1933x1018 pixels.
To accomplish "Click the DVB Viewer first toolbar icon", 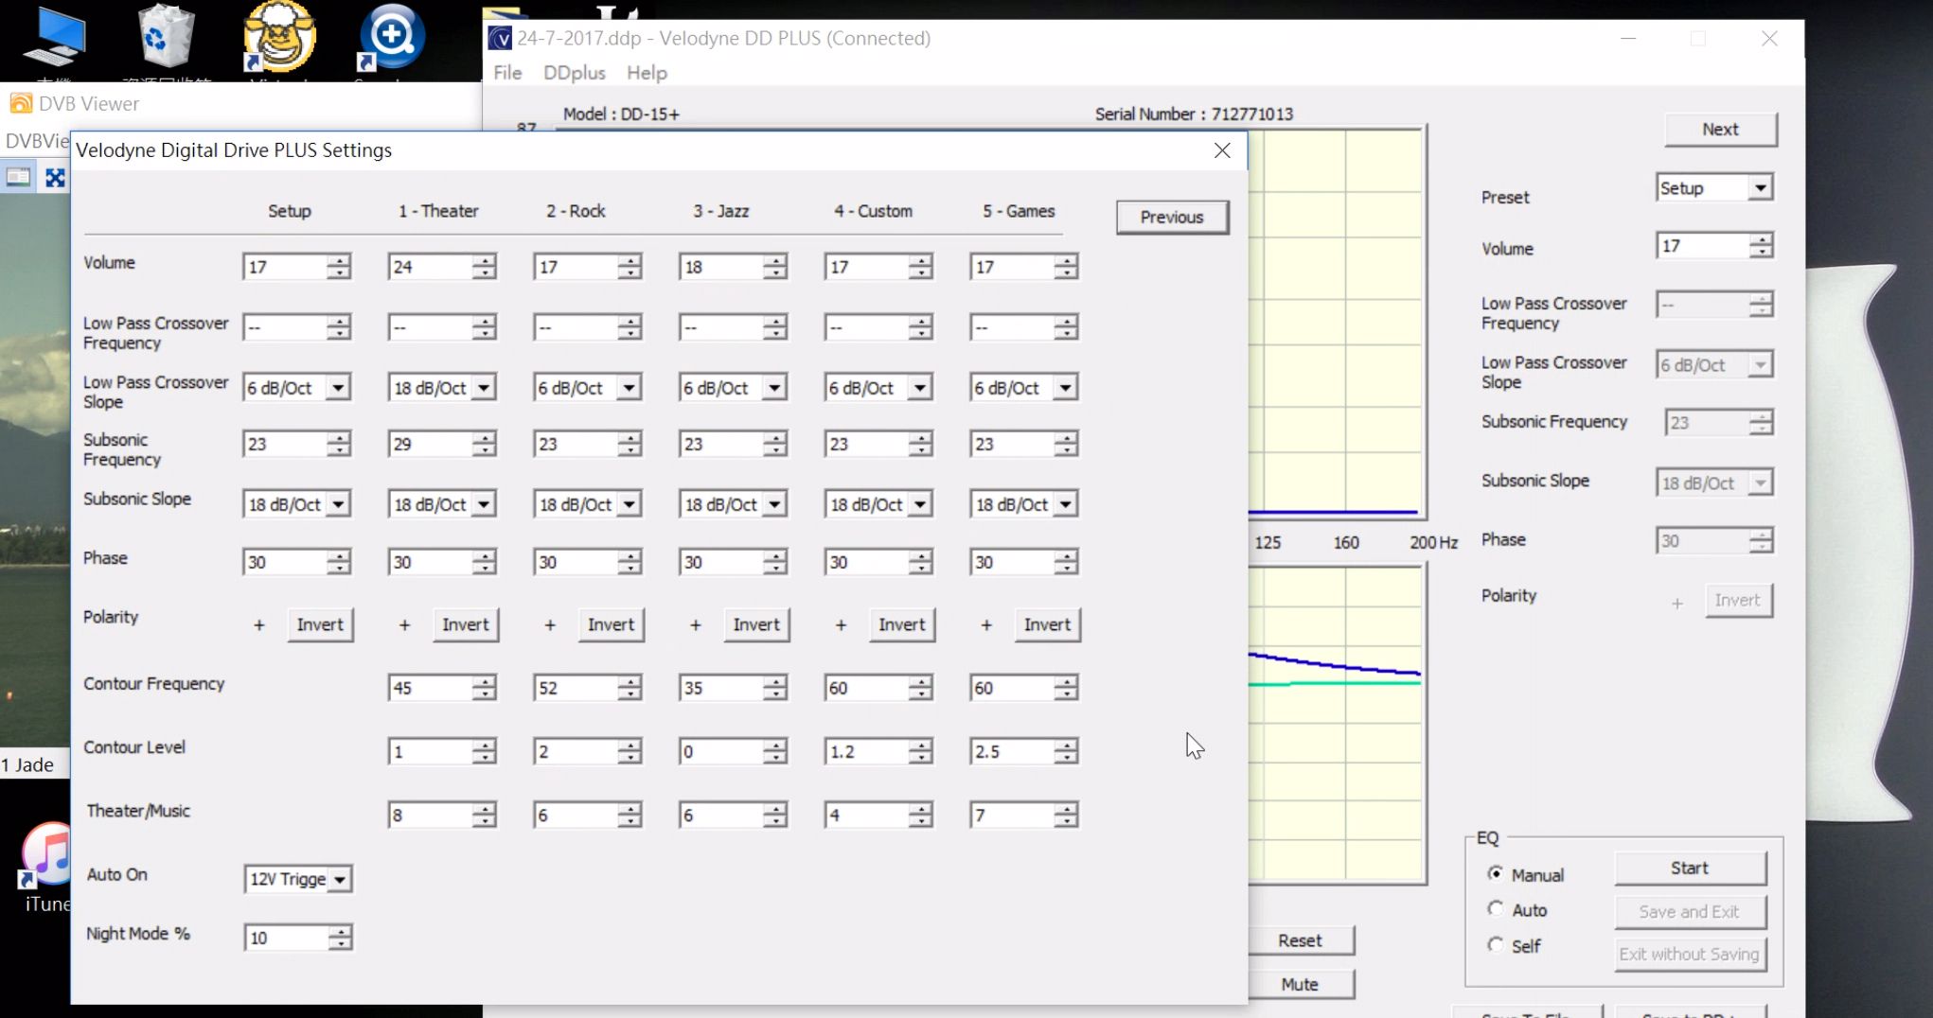I will 18,177.
